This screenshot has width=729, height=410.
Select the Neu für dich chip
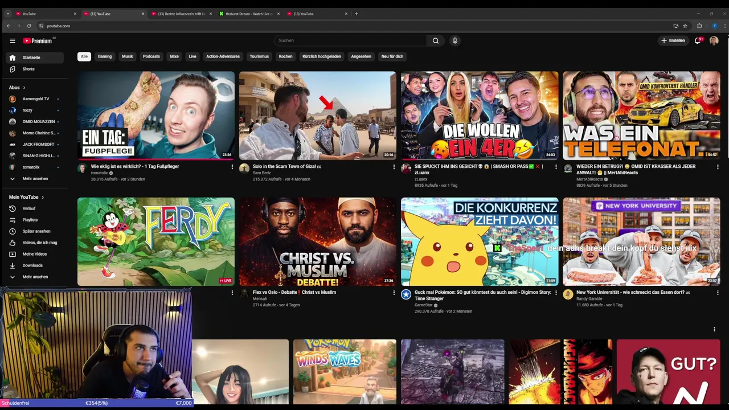(x=392, y=56)
